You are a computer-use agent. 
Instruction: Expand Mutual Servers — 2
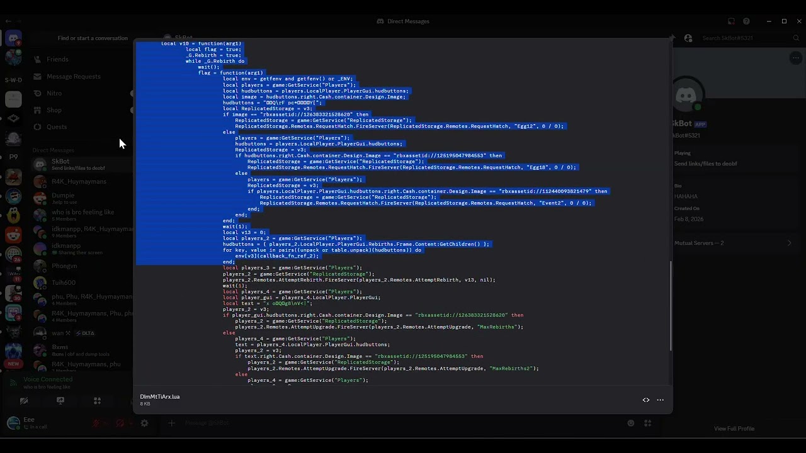(734, 243)
